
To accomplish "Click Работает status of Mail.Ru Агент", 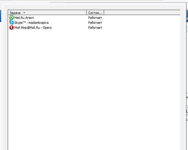I will [x=95, y=18].
